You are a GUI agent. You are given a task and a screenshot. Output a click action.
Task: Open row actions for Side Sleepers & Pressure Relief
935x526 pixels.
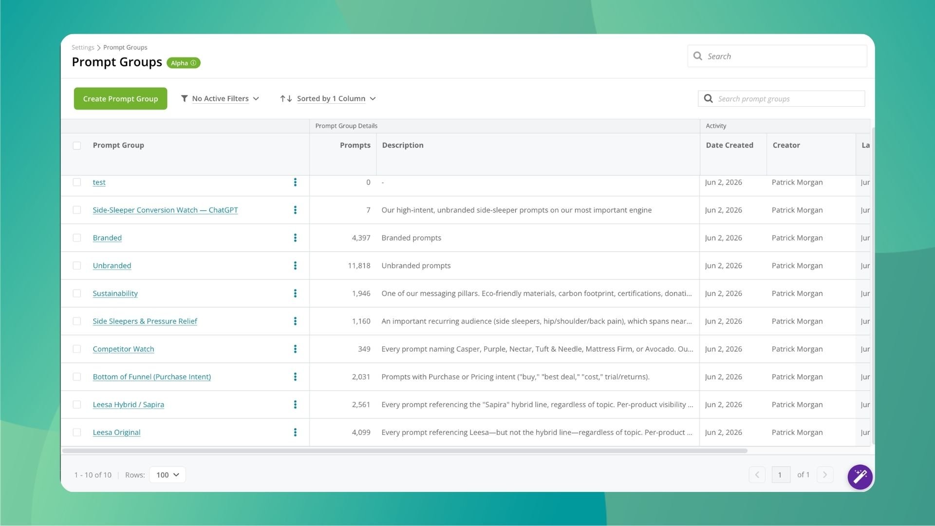pyautogui.click(x=295, y=321)
